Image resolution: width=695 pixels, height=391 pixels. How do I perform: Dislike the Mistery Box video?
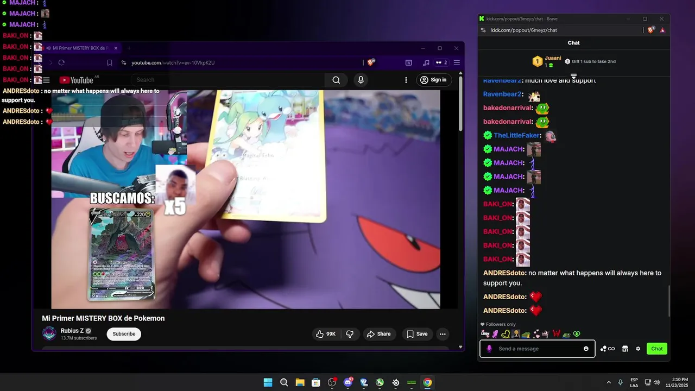pos(350,334)
